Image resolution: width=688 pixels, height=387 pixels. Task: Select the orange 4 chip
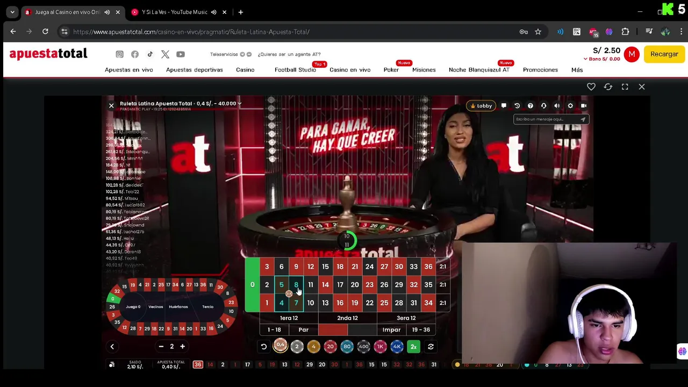tap(313, 347)
